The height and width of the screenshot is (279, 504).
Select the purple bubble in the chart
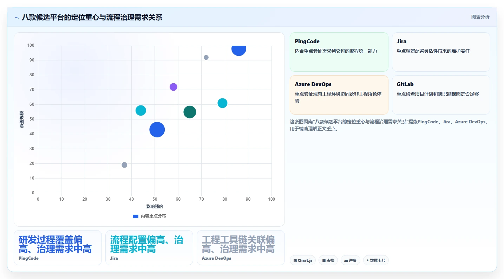pyautogui.click(x=174, y=87)
